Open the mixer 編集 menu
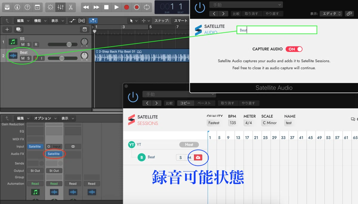Viewport: 358px width, 204px height. (x=23, y=118)
